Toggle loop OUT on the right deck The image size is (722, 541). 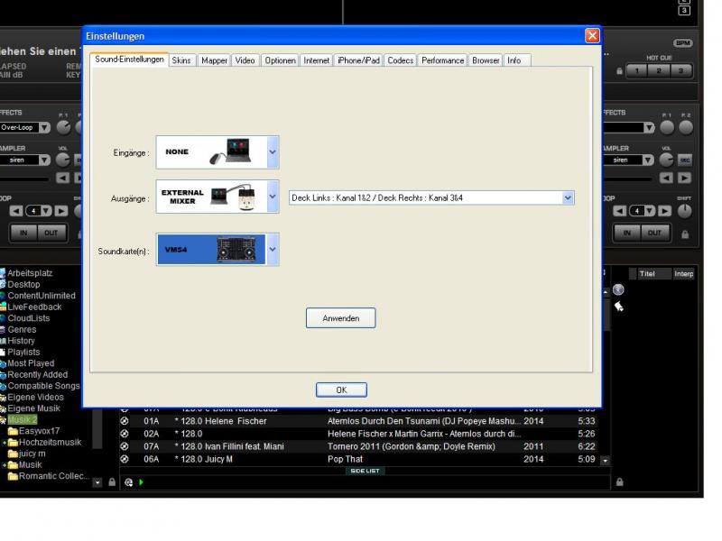(654, 233)
